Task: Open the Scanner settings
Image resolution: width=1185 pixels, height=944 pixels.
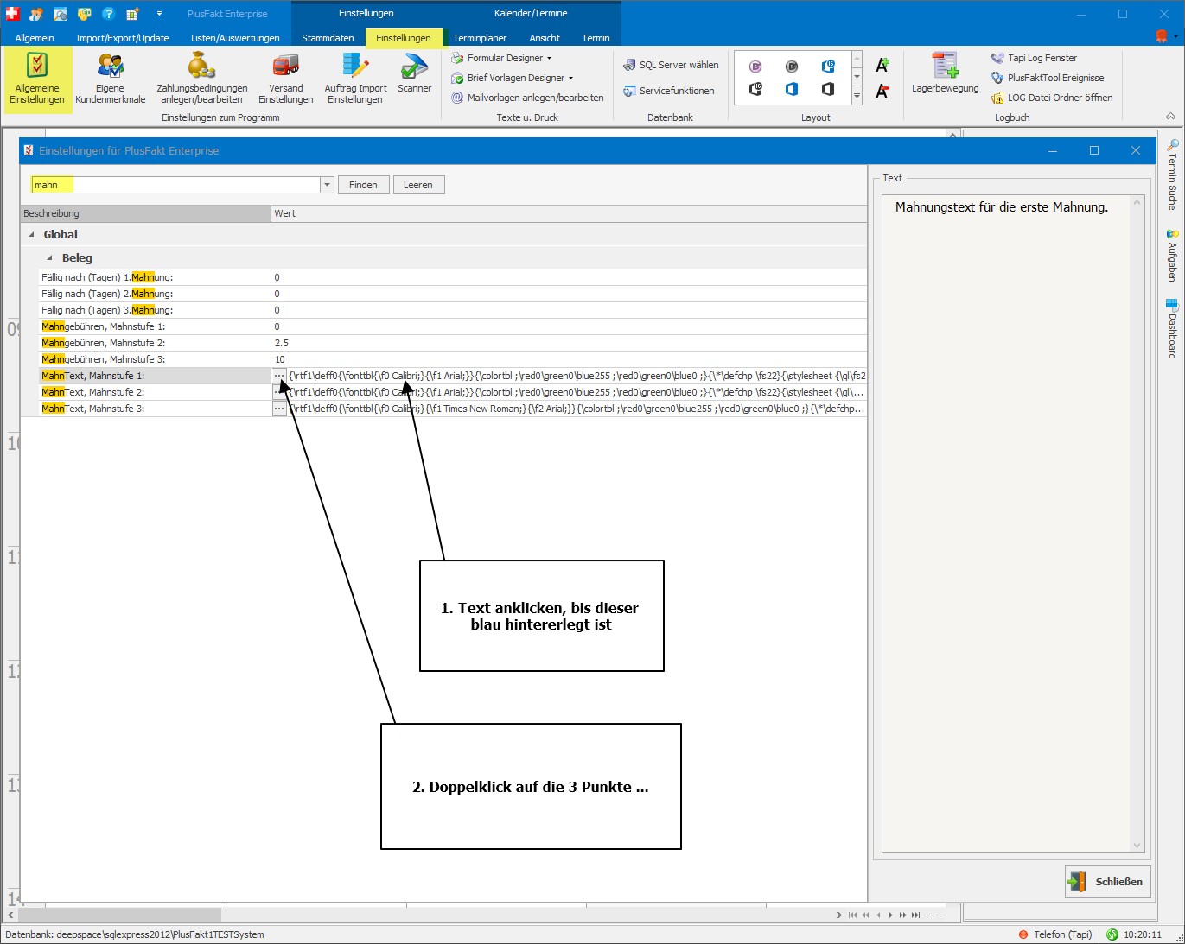Action: pyautogui.click(x=414, y=73)
